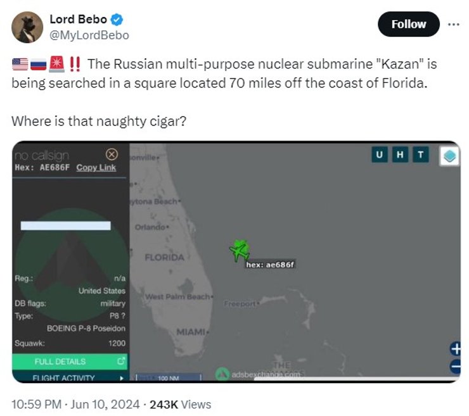This screenshot has height=416, width=469.
Task: Click the Copy Link hyperlink
Action: (96, 167)
